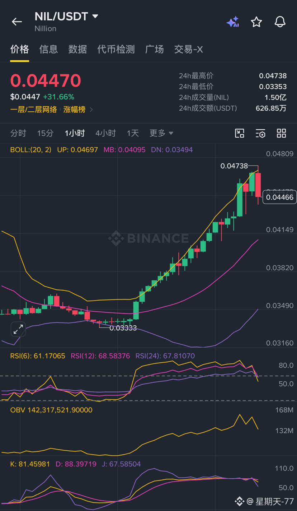Expand the chart to fullscreen

pos(18,329)
